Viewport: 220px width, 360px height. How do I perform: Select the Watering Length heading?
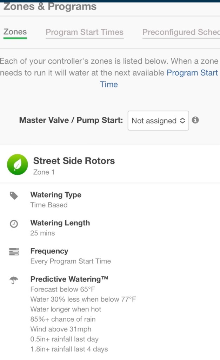tap(60, 223)
